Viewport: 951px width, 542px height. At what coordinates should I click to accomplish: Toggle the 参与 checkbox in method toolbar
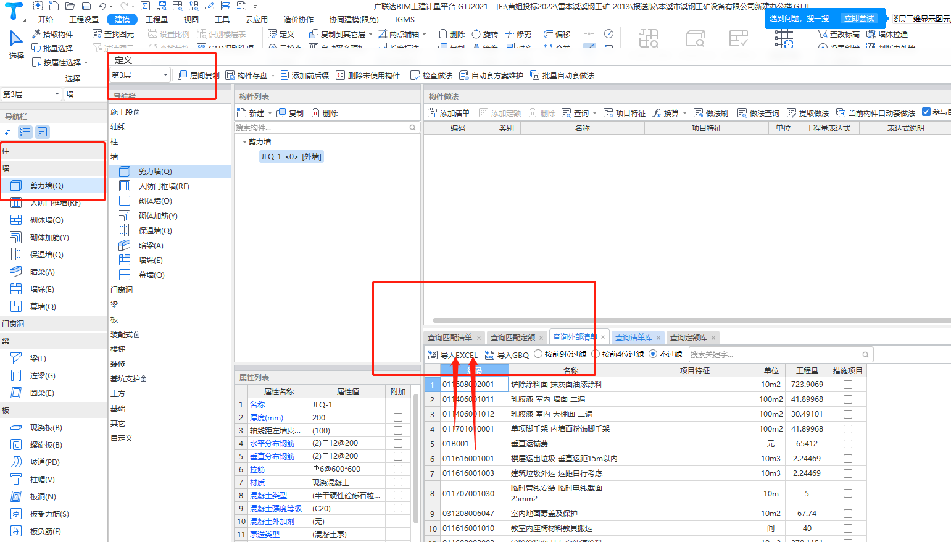(x=926, y=112)
